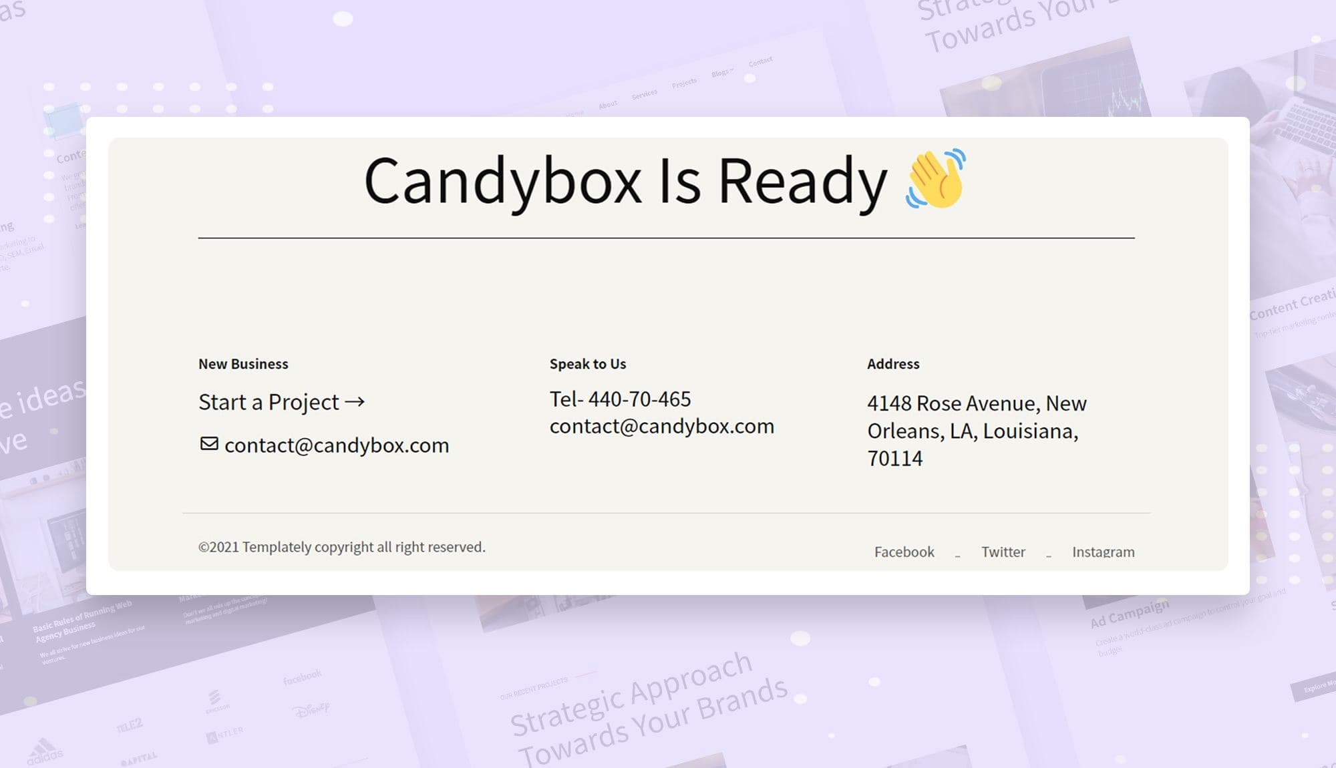This screenshot has width=1336, height=768.
Task: Open the Facebook social link
Action: (x=903, y=552)
